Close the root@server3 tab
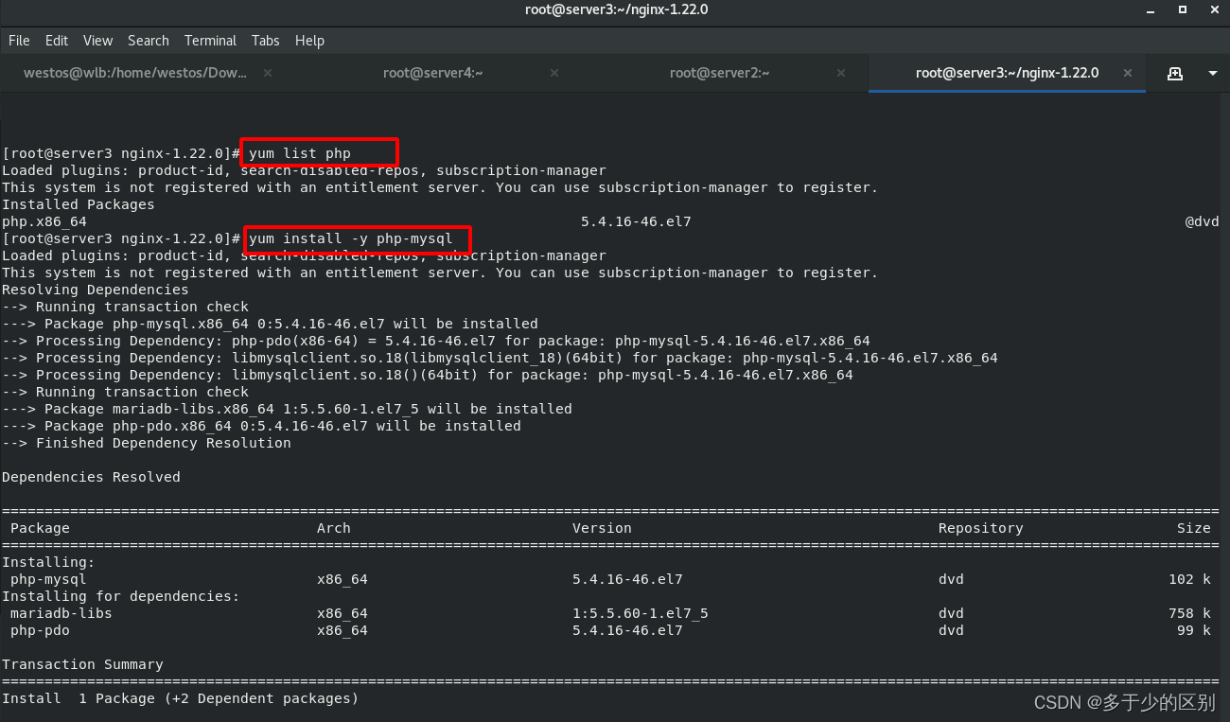 tap(1127, 73)
